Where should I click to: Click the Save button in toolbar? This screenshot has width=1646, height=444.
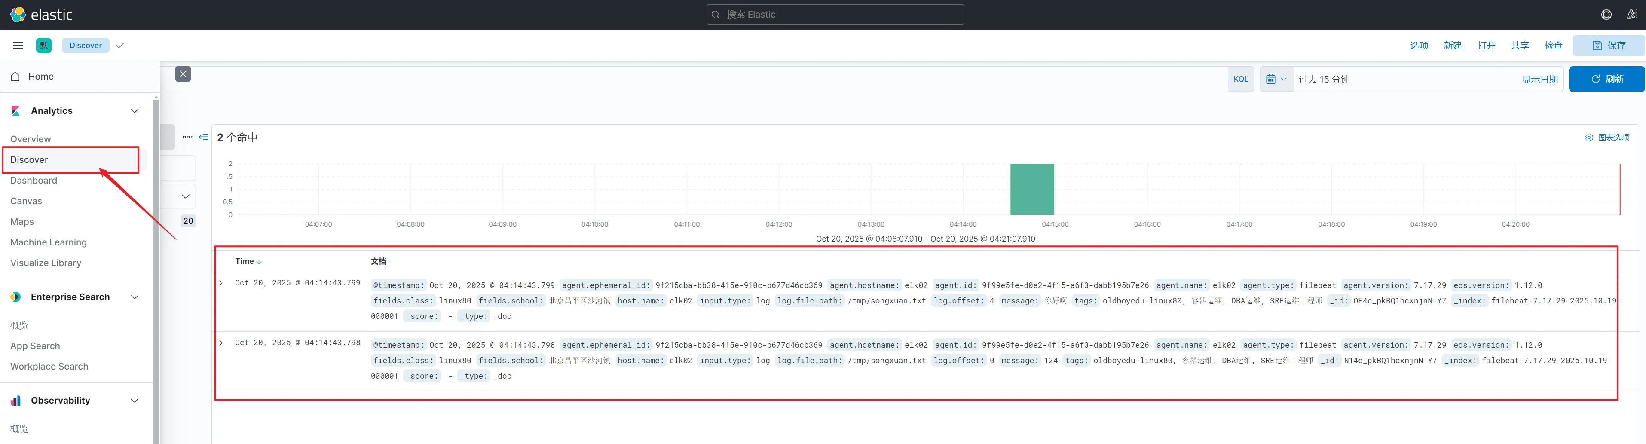pos(1608,46)
